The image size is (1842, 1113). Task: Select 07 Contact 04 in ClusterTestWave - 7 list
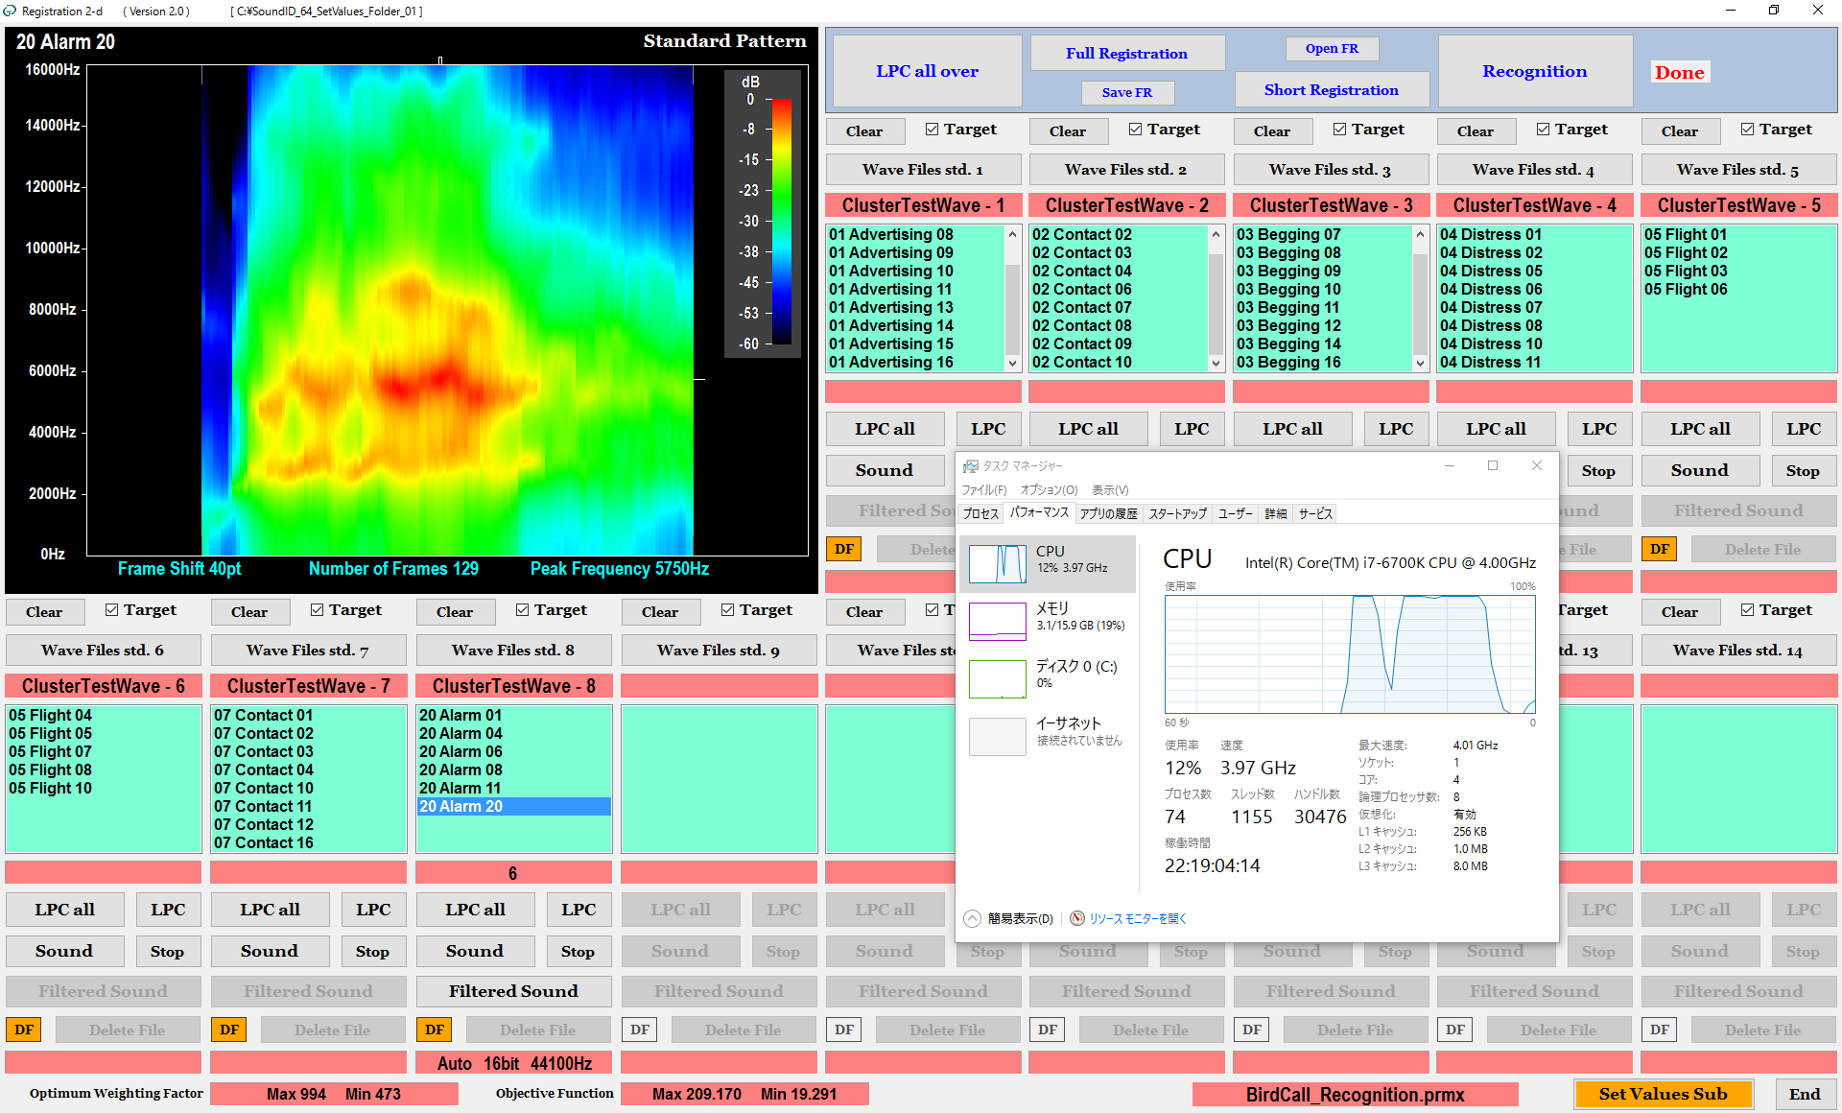pos(264,770)
